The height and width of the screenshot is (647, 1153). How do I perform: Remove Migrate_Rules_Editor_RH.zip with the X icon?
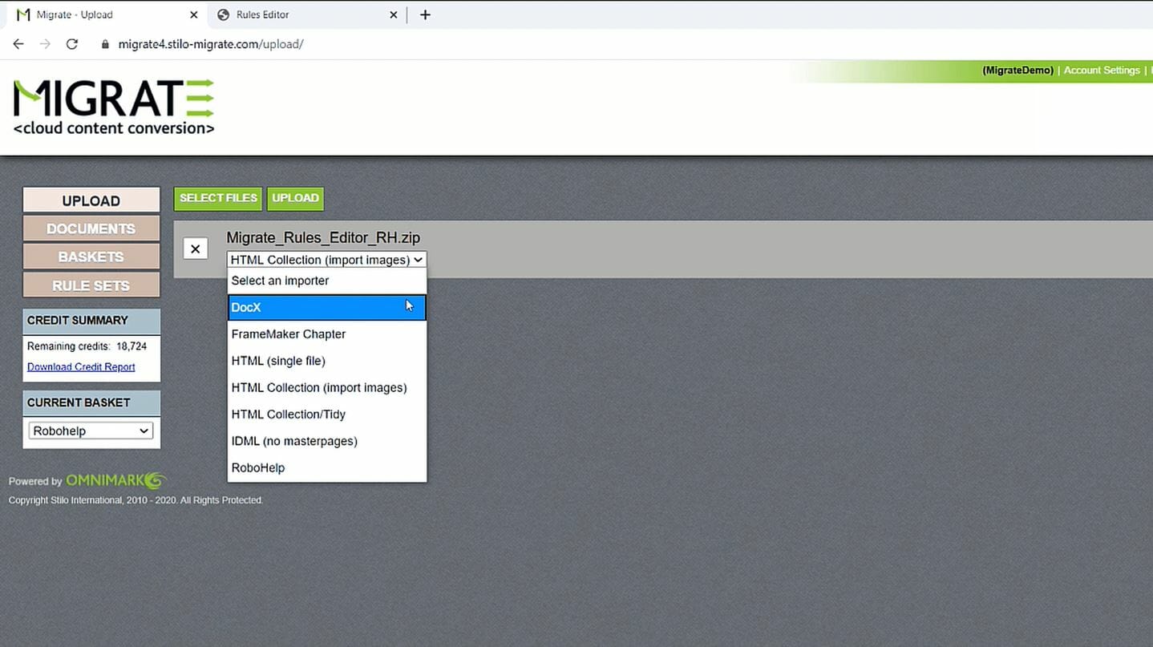195,248
